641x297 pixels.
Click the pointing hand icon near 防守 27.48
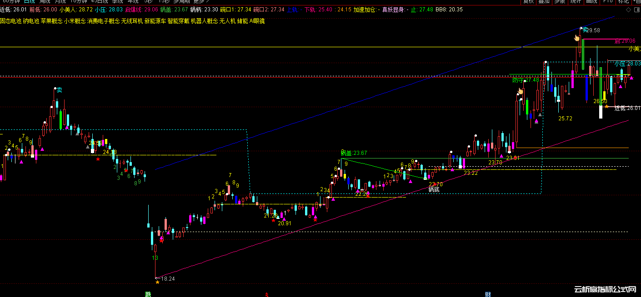(520, 91)
